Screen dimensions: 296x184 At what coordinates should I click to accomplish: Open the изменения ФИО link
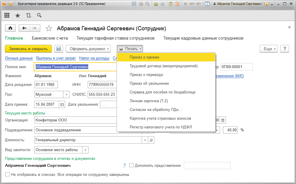coord(230,76)
